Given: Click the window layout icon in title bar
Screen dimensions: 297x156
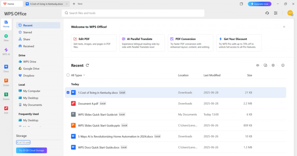Looking at the screenshot, I should click(241, 4).
